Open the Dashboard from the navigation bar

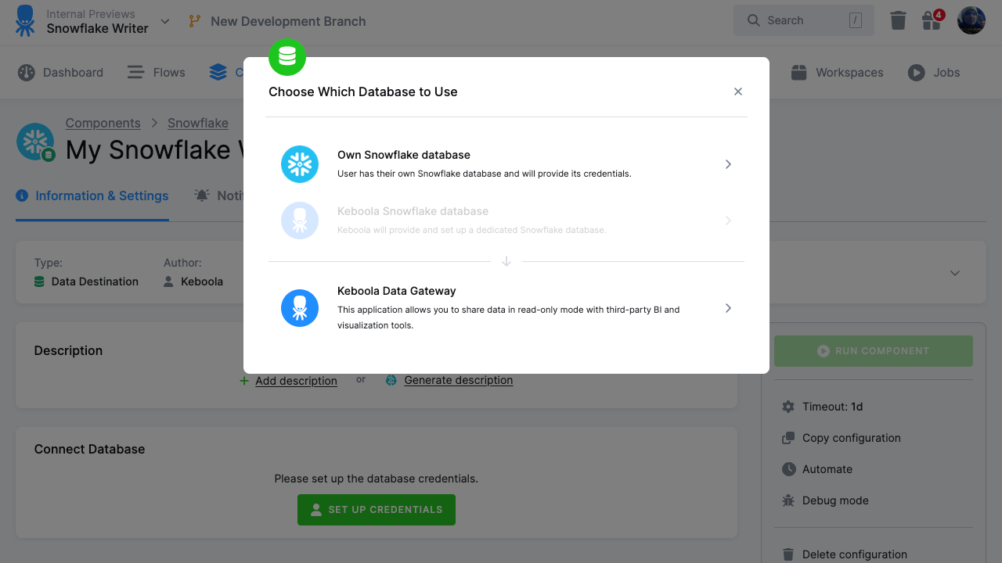[61, 72]
